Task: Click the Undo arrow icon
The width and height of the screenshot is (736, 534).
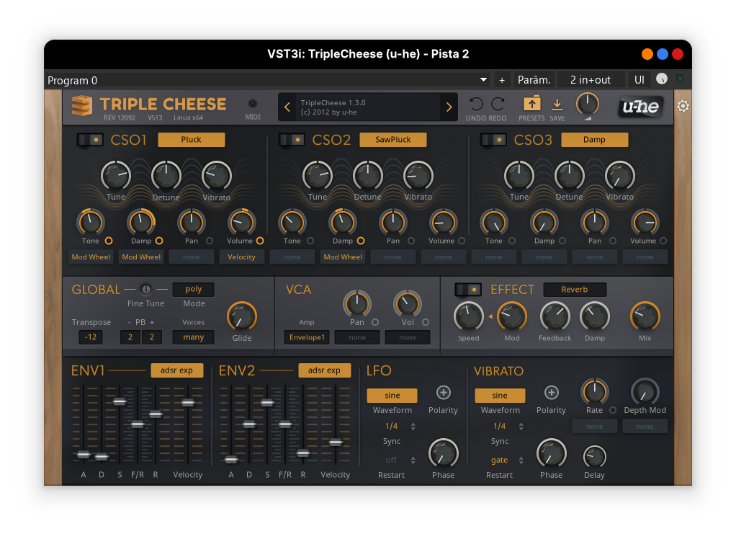Action: (476, 104)
